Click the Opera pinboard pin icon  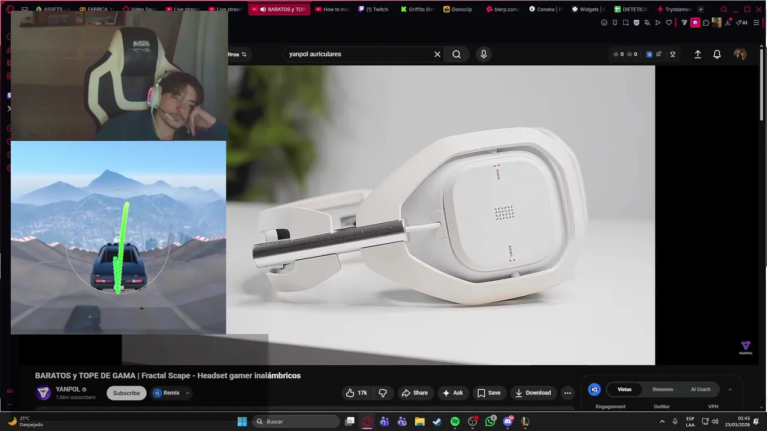pyautogui.click(x=615, y=23)
